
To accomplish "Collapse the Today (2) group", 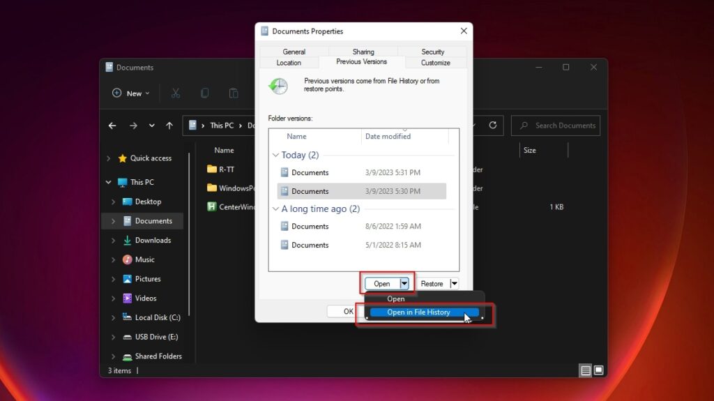I will pos(275,155).
